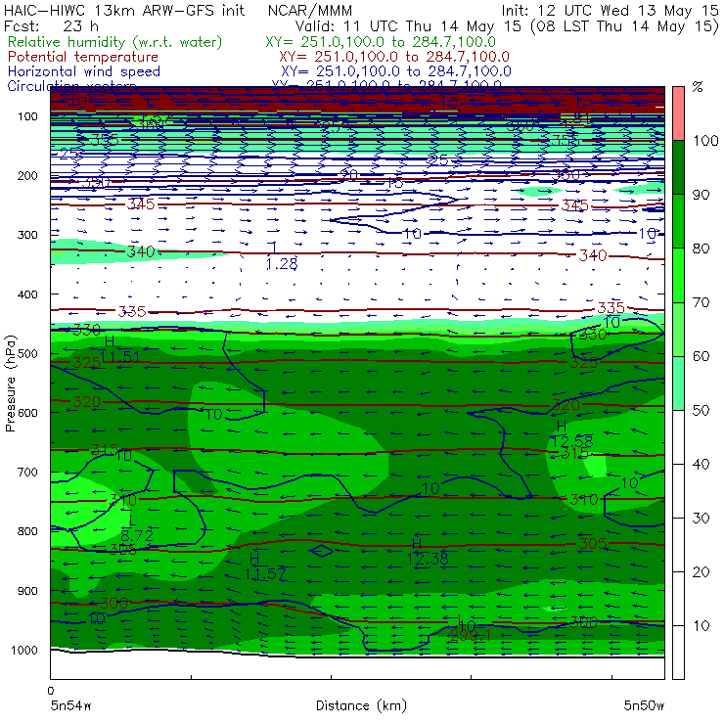Click the pressure axis "500" tick label
Screen dimensions: 724x724
27,354
